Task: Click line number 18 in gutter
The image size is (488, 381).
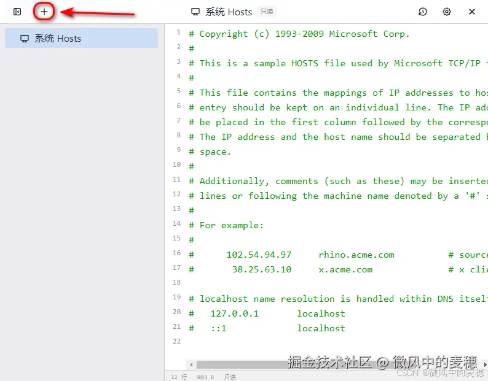Action: [177, 282]
